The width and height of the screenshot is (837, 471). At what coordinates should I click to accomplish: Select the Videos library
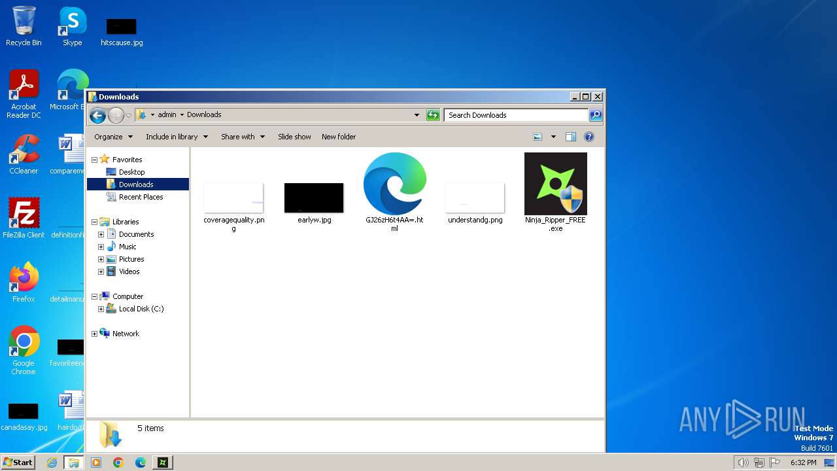[129, 271]
